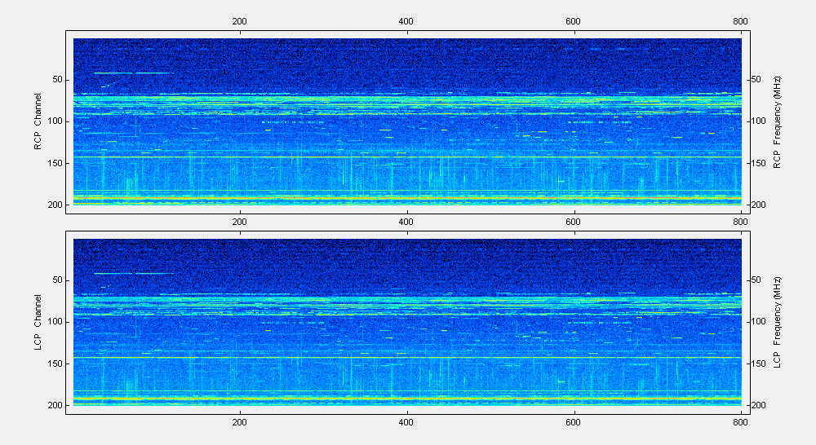Select tick 150 on LCP Frequency axis
This screenshot has height=445, width=816.
coord(758,363)
